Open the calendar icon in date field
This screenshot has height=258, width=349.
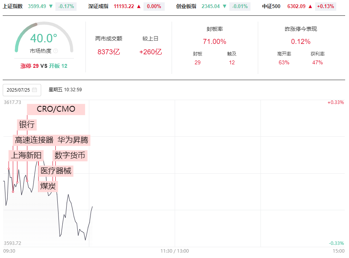[35, 90]
